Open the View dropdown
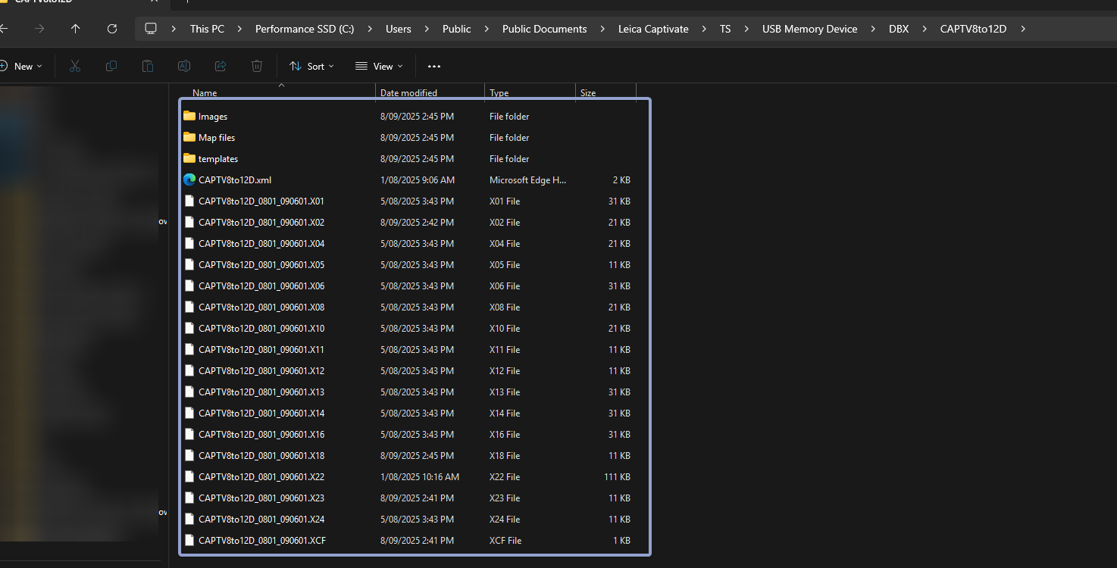Image resolution: width=1117 pixels, height=568 pixels. [379, 67]
